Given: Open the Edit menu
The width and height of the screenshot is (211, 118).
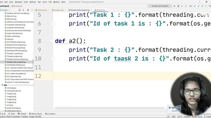Looking at the screenshot, I should [6, 2].
